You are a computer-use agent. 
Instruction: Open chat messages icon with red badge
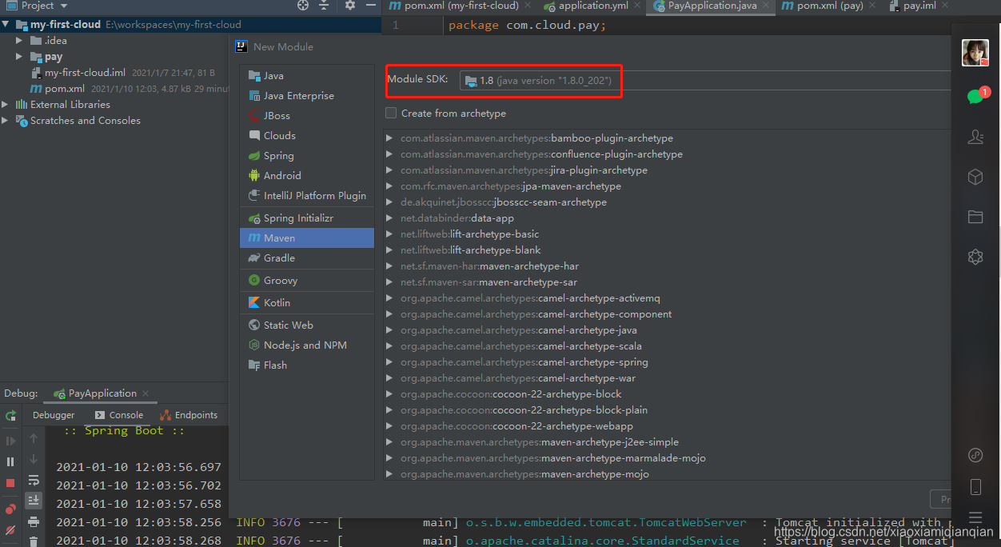click(x=977, y=95)
